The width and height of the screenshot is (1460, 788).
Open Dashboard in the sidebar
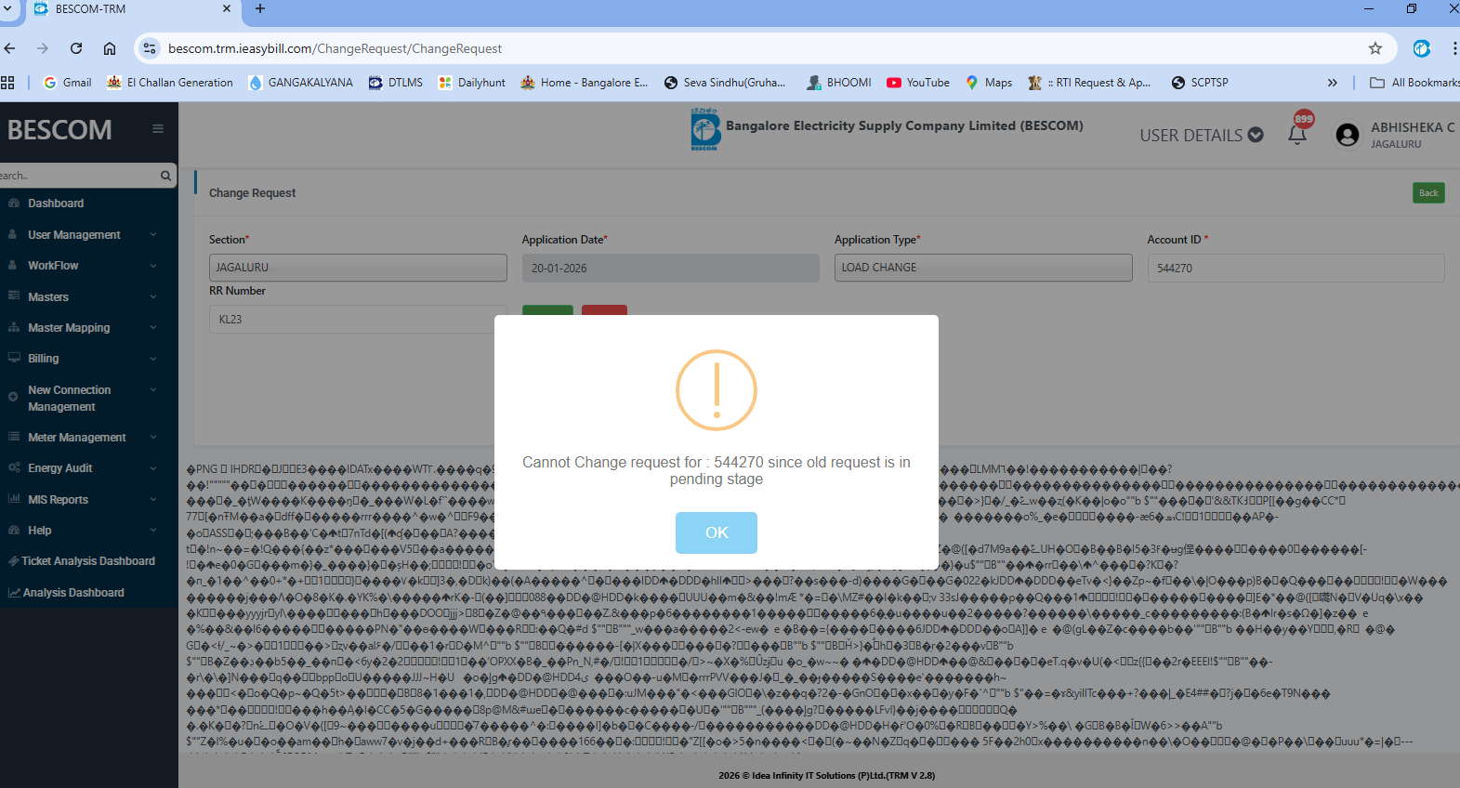coord(56,204)
